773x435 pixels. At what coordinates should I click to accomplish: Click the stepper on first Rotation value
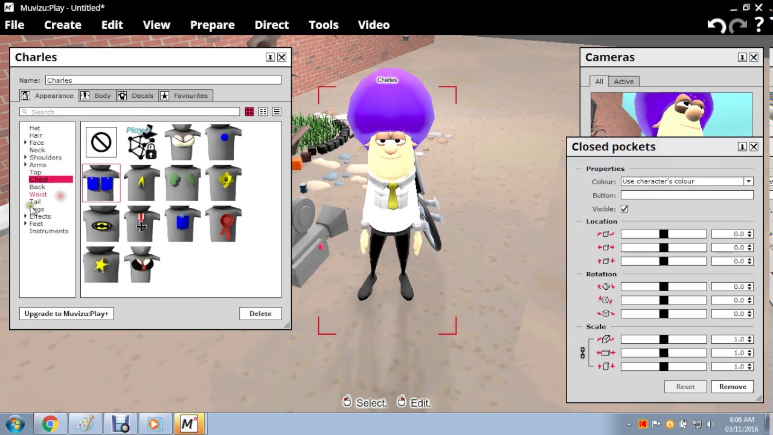click(x=749, y=286)
